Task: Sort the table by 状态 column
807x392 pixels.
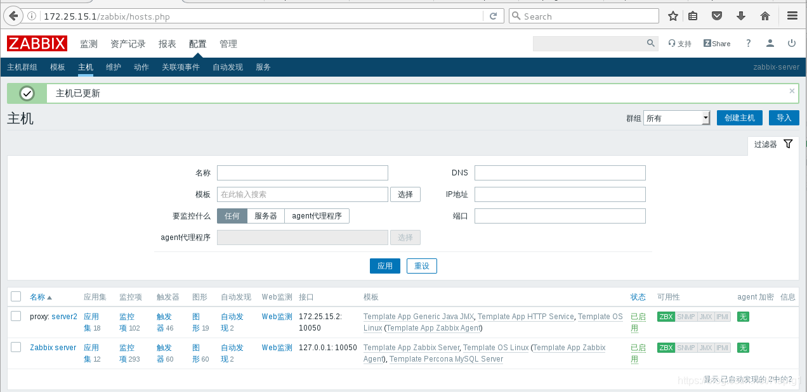Action: 638,297
